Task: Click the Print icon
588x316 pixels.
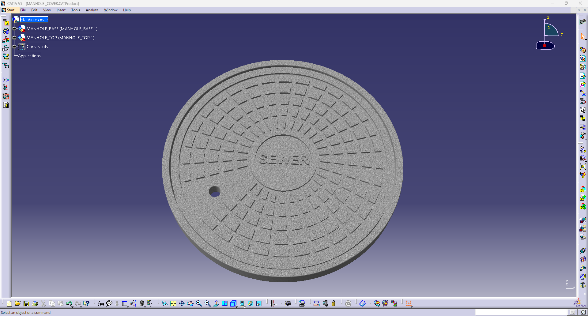Action: pyautogui.click(x=35, y=303)
